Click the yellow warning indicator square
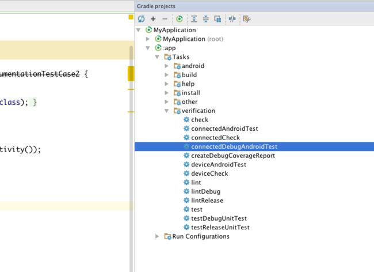 [x=131, y=17]
